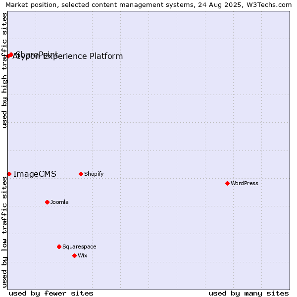The image size is (297, 297).
Task: Click the ImageCMS red data point
Action: coord(9,174)
